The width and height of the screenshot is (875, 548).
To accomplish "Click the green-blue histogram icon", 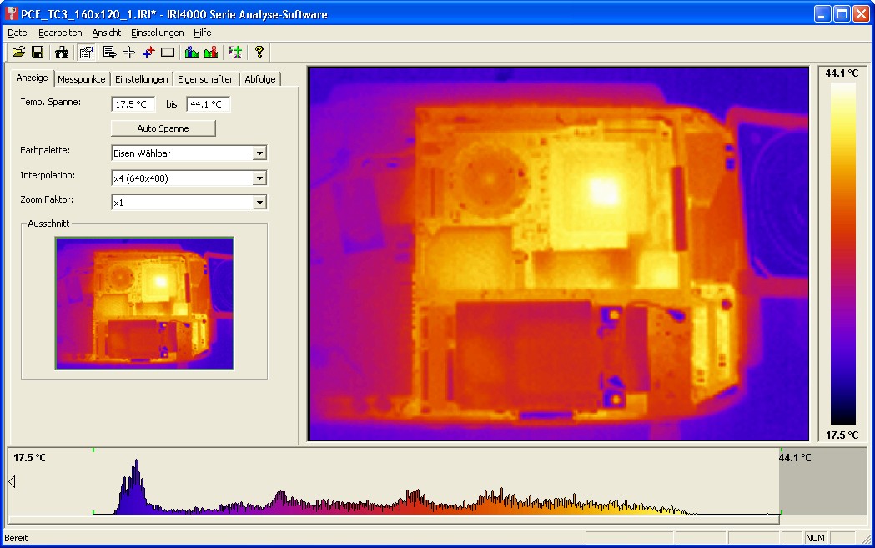I will click(192, 53).
